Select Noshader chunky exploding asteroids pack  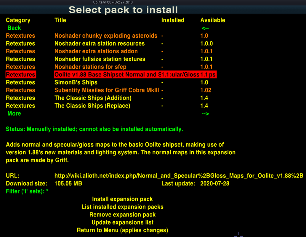tap(106, 36)
